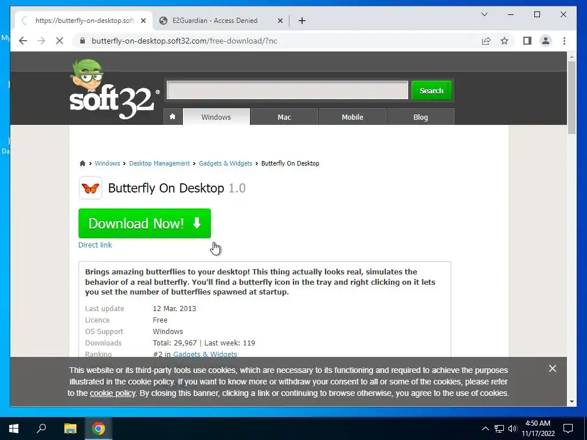The height and width of the screenshot is (440, 587).
Task: Click the breadcrumb home icon
Action: tap(83, 163)
